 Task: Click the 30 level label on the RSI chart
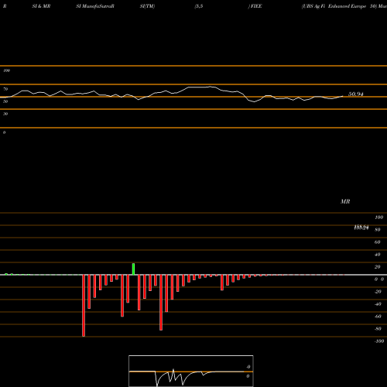5,114
